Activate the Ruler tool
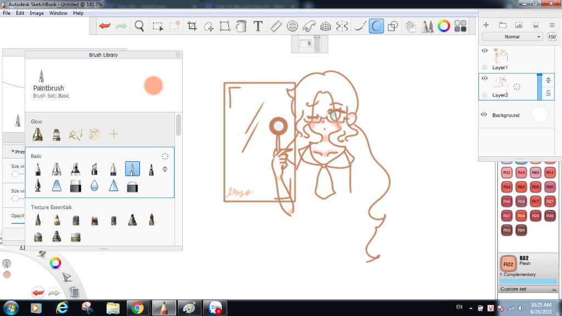The image size is (562, 316). (x=276, y=26)
